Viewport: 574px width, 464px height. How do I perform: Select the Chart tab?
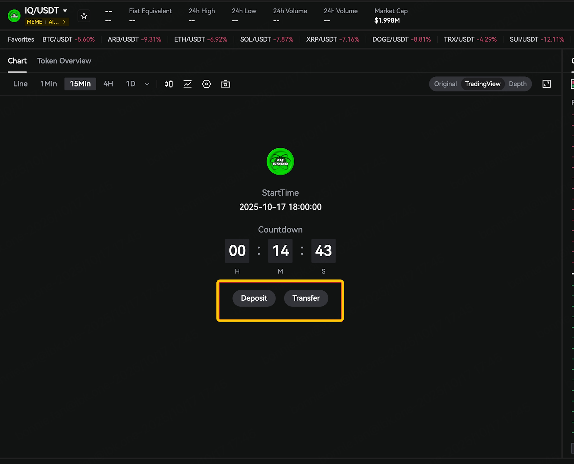tap(17, 61)
